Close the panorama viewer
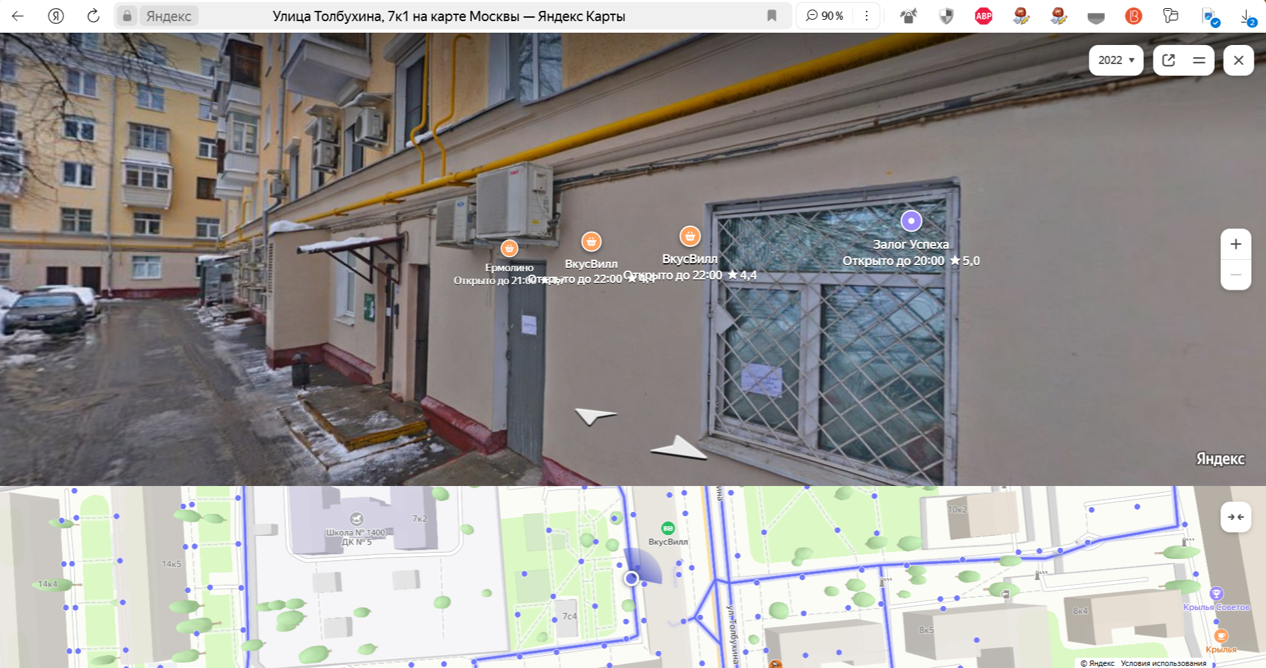Image resolution: width=1266 pixels, height=668 pixels. [1239, 60]
